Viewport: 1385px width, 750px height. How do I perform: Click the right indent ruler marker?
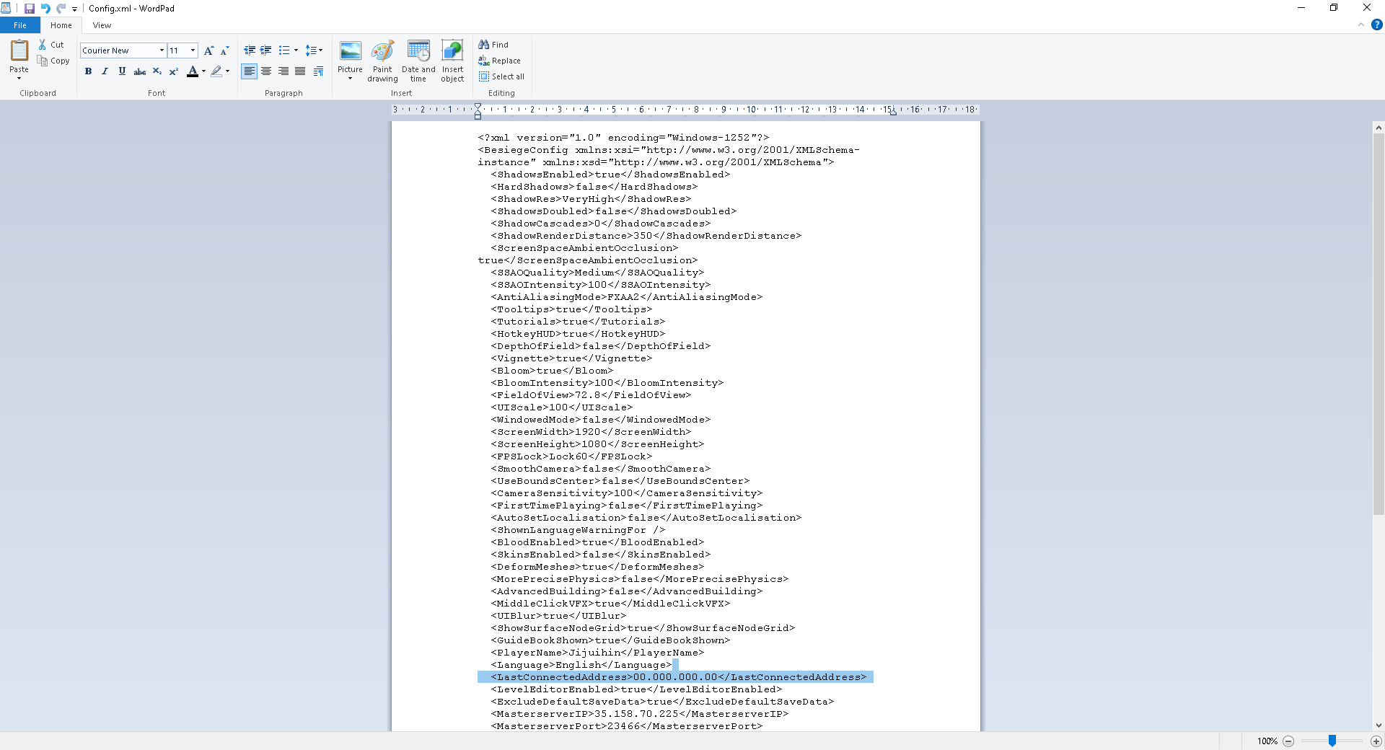pos(893,112)
